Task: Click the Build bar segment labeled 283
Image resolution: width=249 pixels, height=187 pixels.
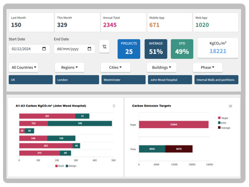Action: (x=46, y=145)
